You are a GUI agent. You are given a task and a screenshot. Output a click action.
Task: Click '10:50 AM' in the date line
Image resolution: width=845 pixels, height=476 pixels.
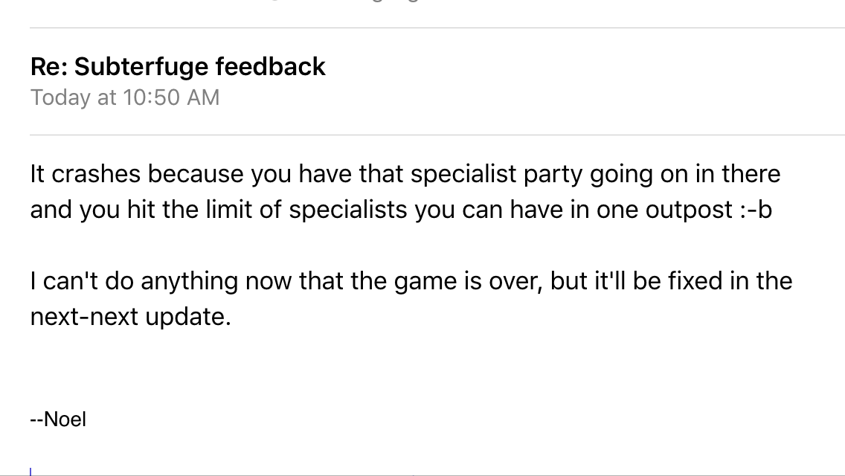[171, 97]
